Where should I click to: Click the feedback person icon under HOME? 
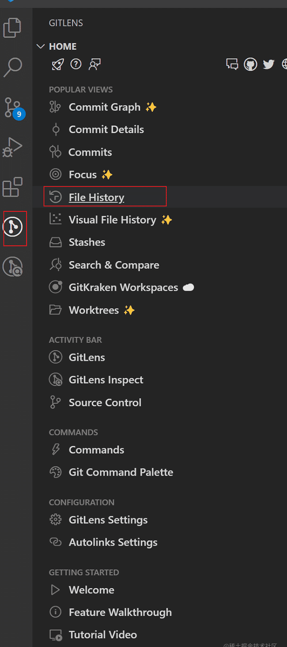pyautogui.click(x=94, y=65)
